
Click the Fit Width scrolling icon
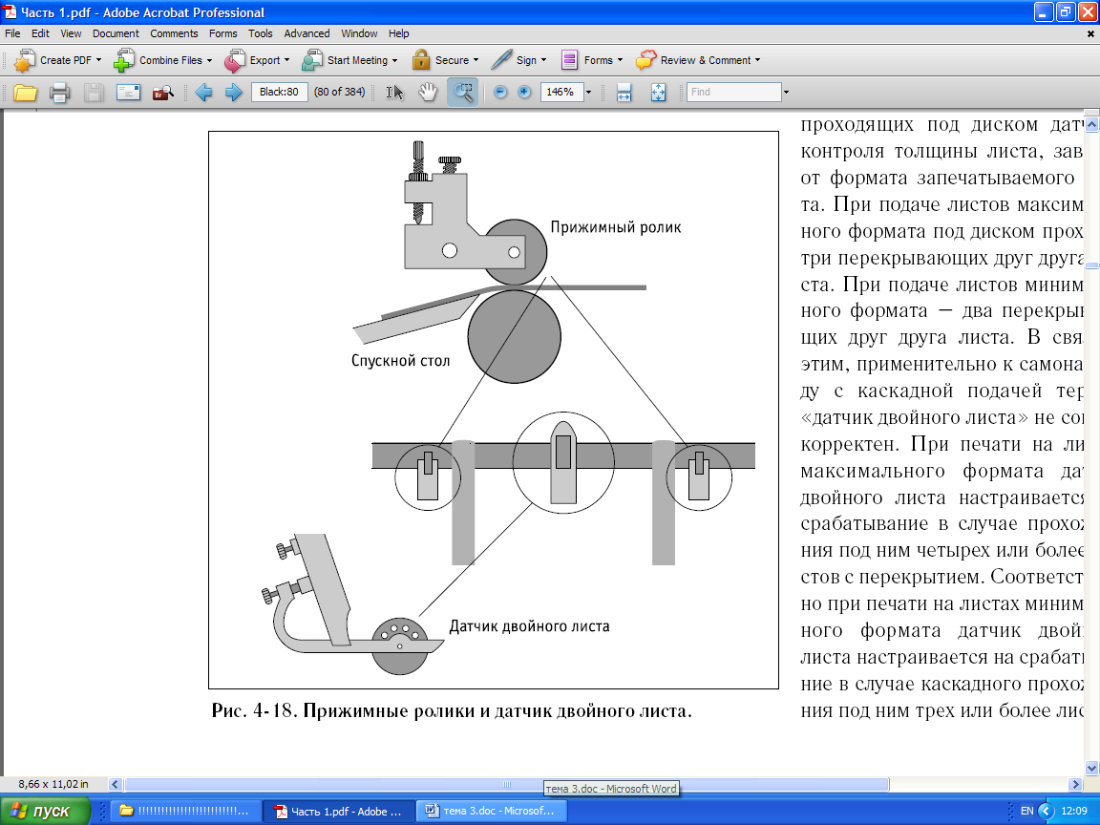624,92
